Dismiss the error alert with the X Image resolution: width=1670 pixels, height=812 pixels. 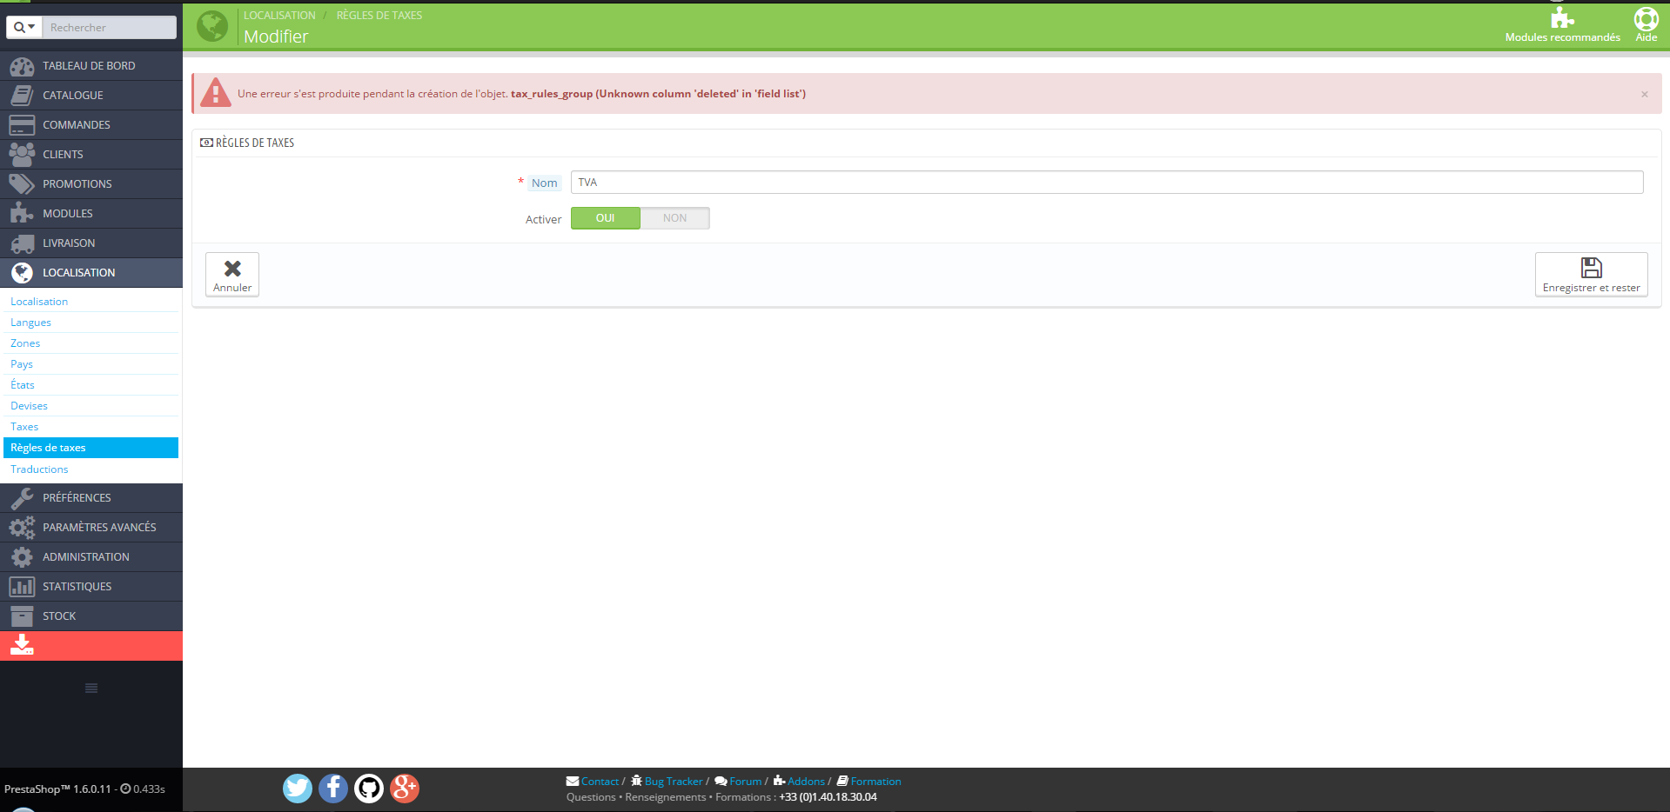tap(1645, 94)
